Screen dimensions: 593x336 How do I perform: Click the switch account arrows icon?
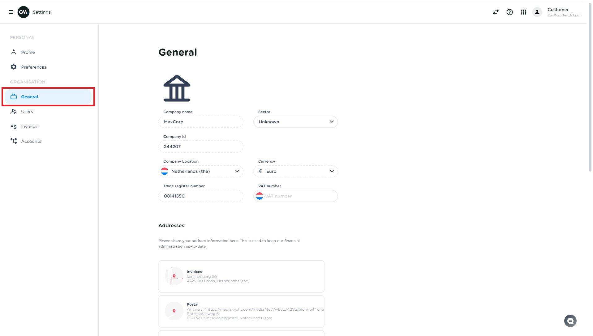[x=496, y=12]
